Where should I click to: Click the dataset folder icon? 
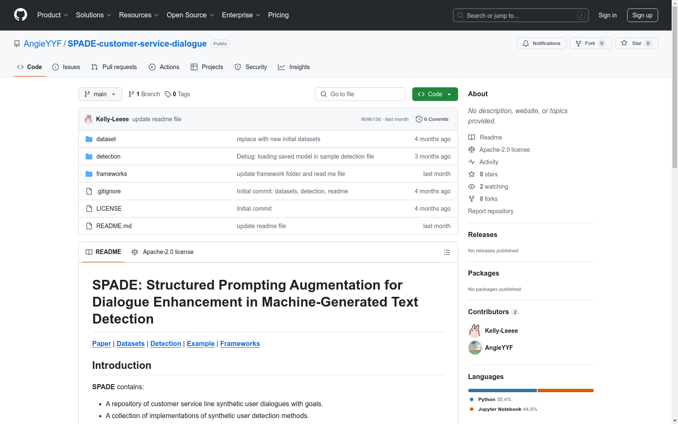[89, 139]
